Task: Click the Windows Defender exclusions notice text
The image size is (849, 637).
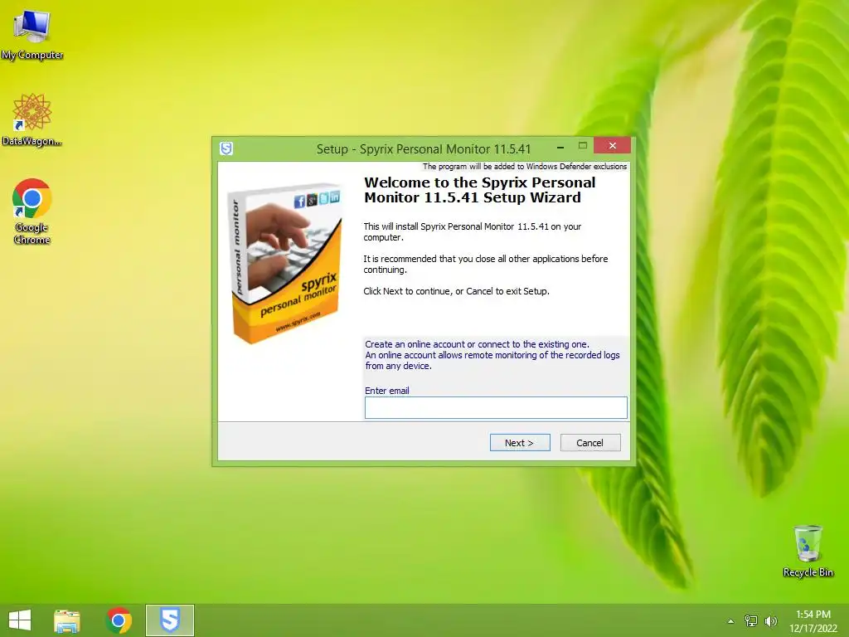Action: [525, 166]
